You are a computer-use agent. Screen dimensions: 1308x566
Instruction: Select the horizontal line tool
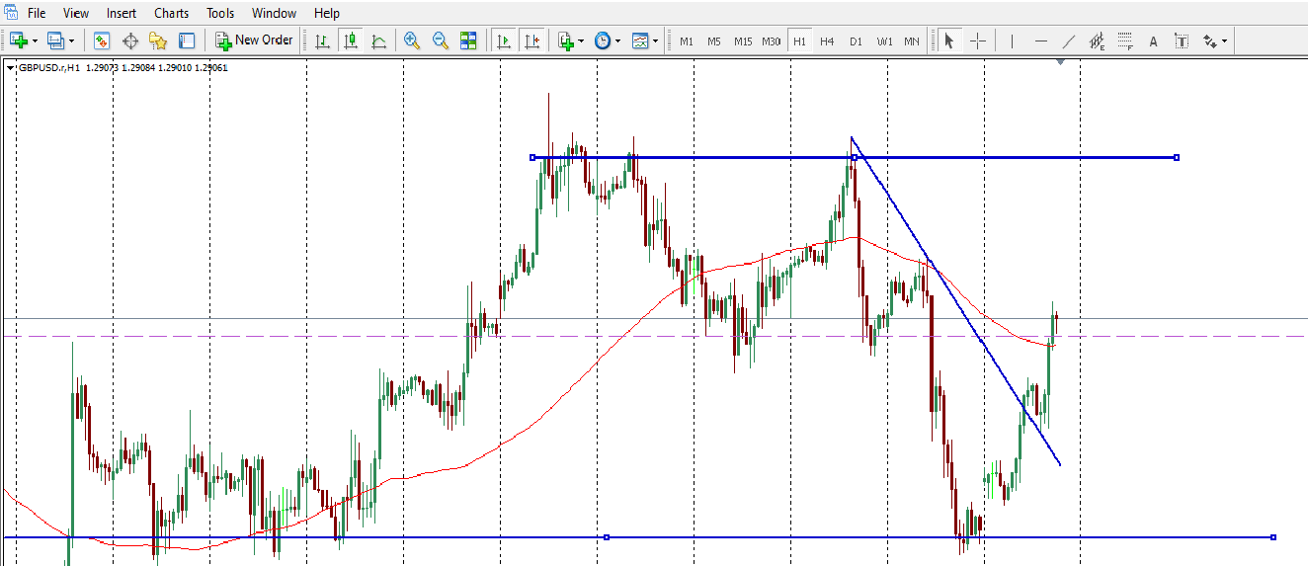(x=1040, y=40)
